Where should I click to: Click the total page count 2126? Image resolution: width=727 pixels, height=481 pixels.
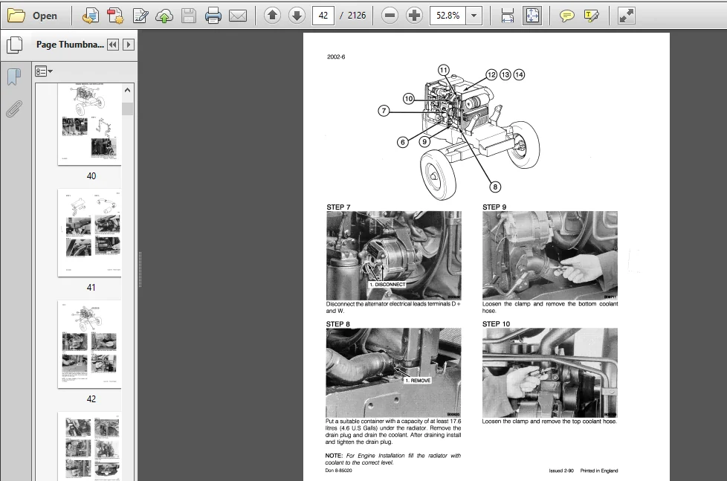(357, 16)
